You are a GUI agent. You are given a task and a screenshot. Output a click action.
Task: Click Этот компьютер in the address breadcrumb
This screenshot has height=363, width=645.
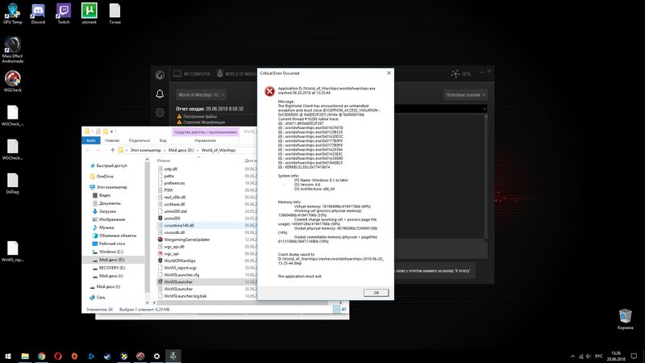(x=146, y=150)
